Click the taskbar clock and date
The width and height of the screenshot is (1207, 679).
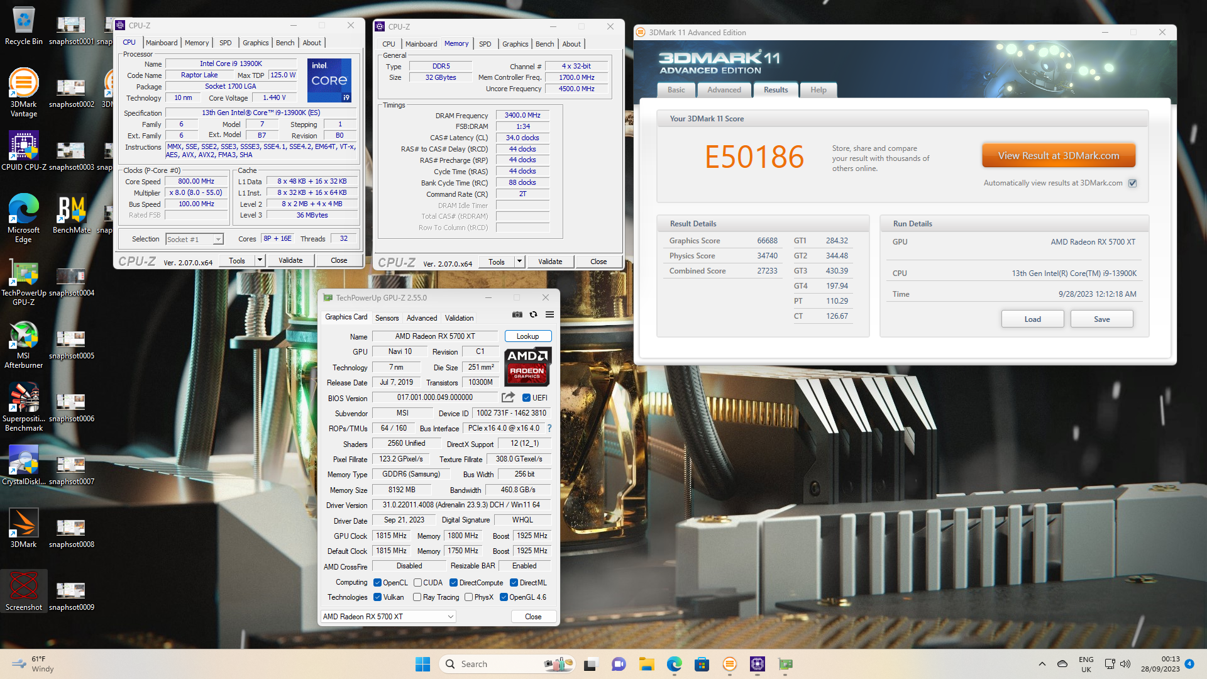click(1160, 664)
